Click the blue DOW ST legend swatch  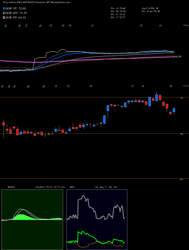(x=4, y=8)
